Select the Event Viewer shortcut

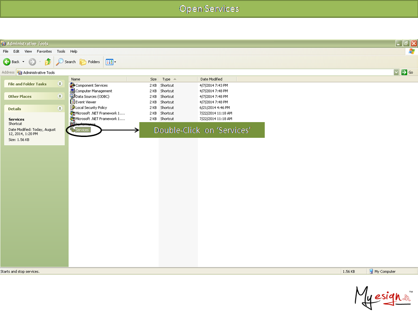click(85, 102)
